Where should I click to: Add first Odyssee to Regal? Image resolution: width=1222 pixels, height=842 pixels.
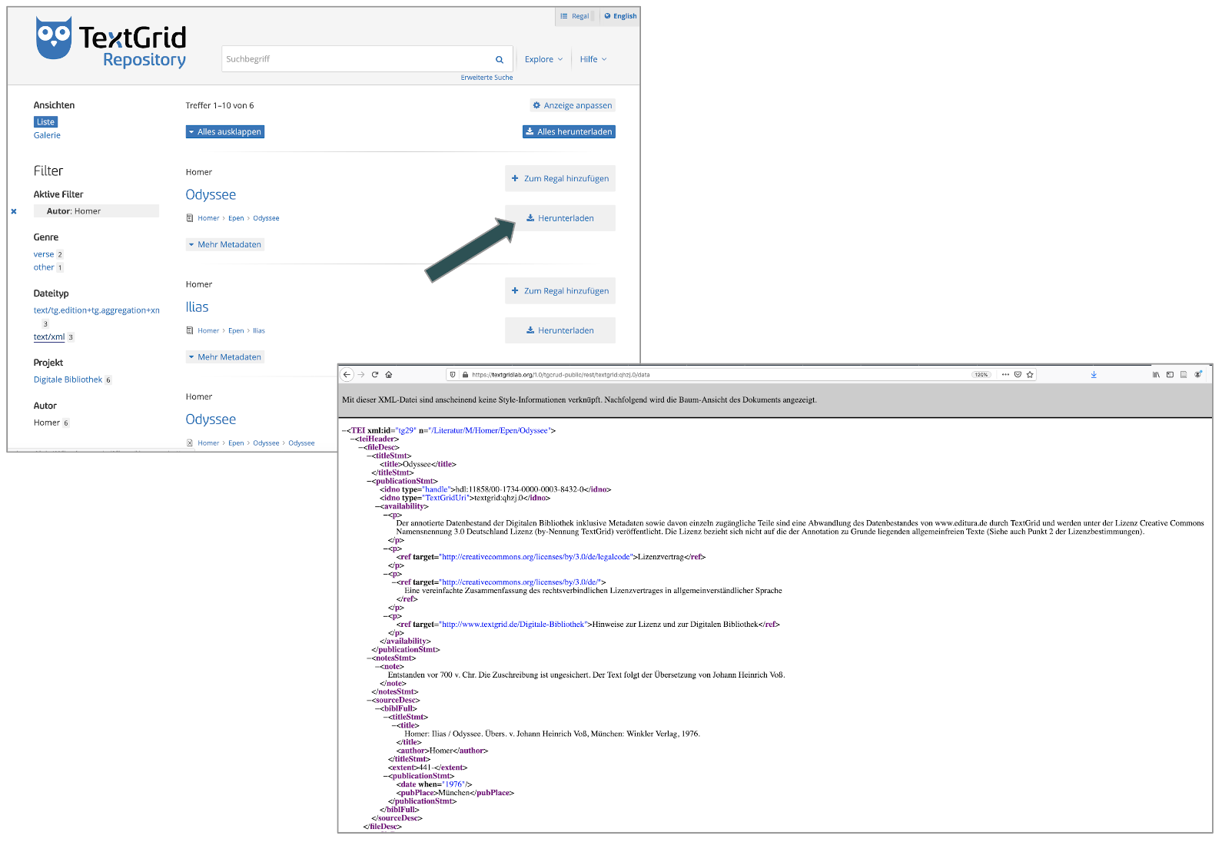pos(560,178)
